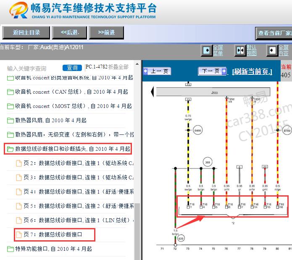This screenshot has height=260, width=292.
Task: Click the 639 ground circle in diagram
Action: coord(181,239)
